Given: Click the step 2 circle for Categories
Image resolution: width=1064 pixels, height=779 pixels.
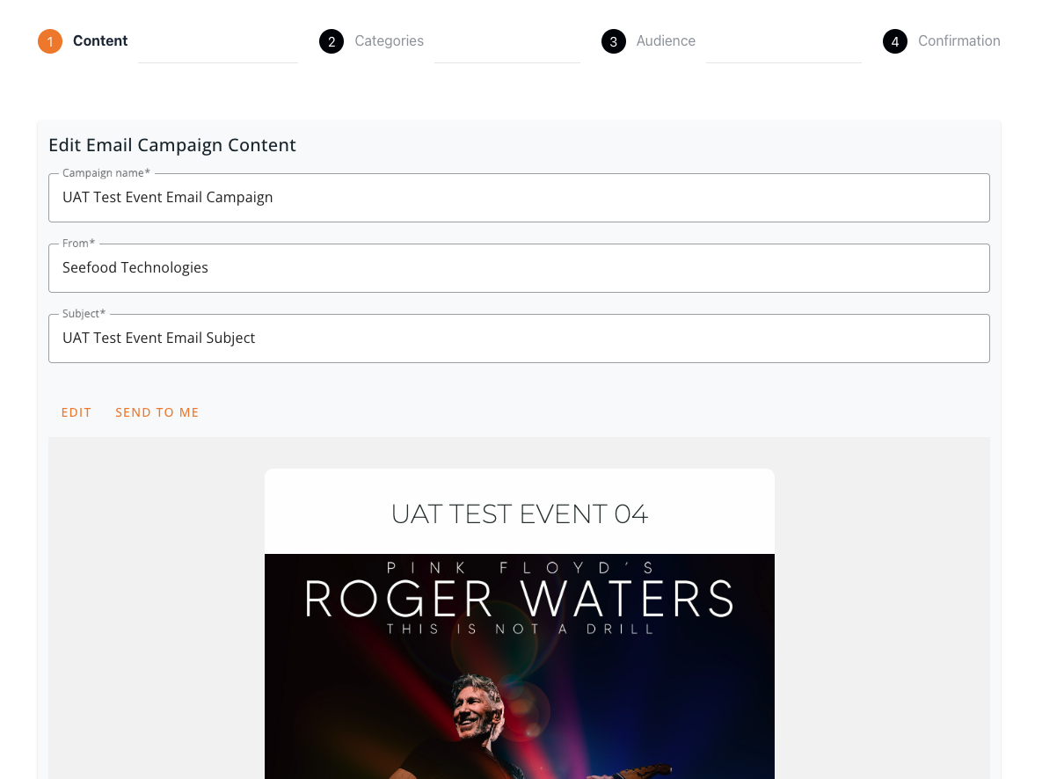Looking at the screenshot, I should tap(332, 41).
